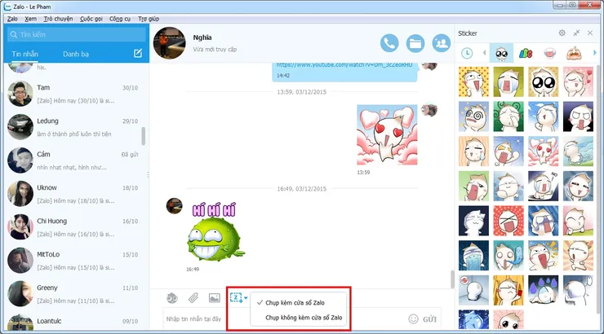Select the orange character sticker pack

coord(574,53)
